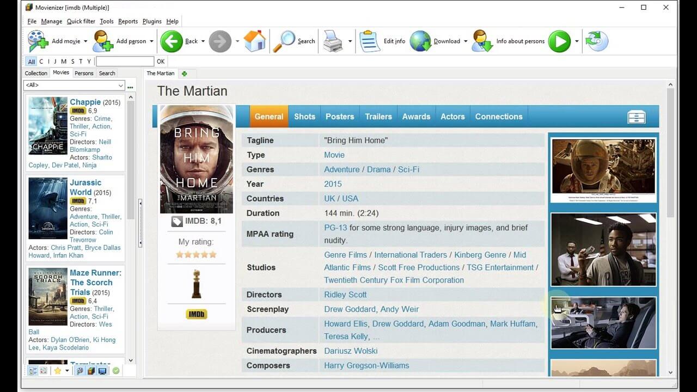Set my rating with the first star

coord(180,254)
